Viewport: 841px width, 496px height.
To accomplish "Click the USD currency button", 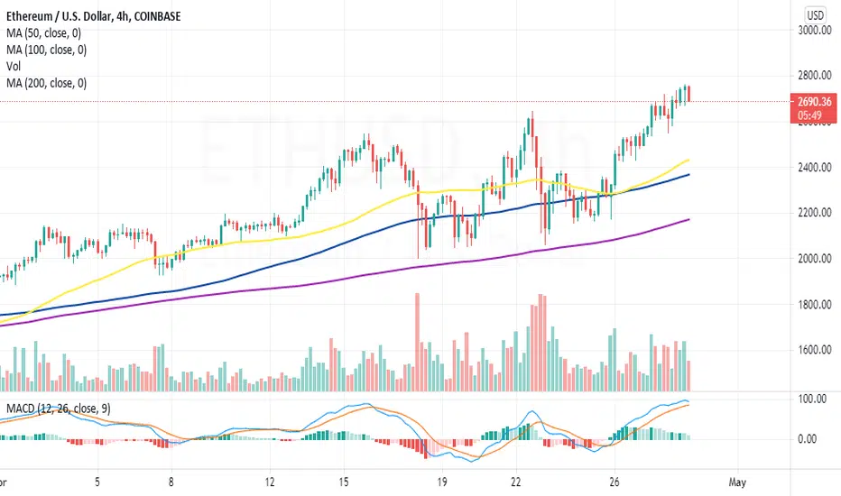I will 815,15.
